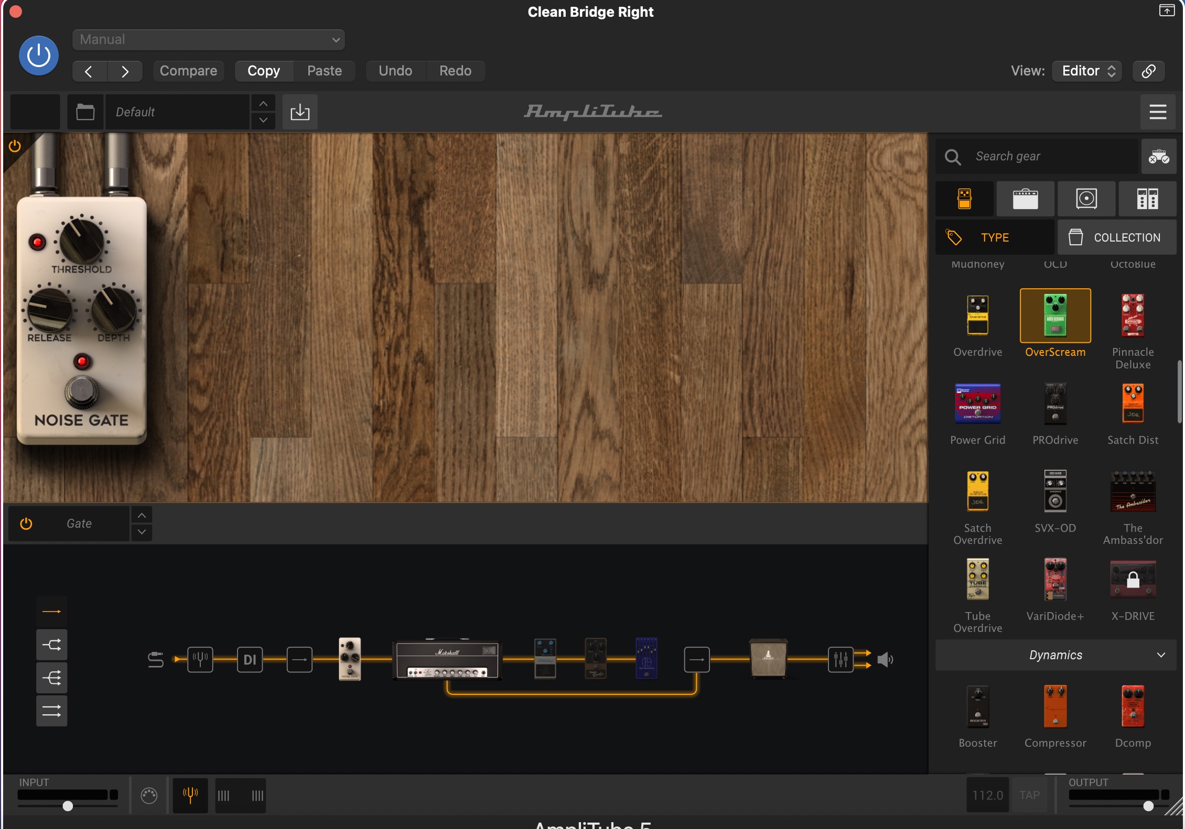Select the SVX-OD pedal
This screenshot has height=829, width=1185.
tap(1055, 492)
